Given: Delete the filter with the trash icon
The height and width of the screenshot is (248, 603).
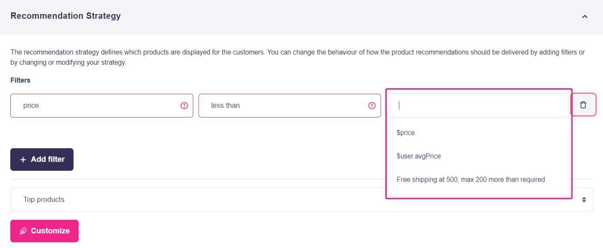Looking at the screenshot, I should [x=583, y=105].
